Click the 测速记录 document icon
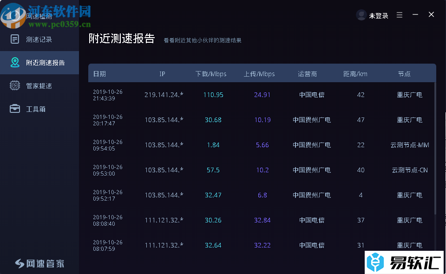 pos(15,39)
